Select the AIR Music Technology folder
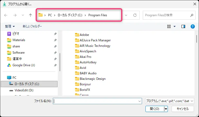199x117 pixels. [95, 46]
